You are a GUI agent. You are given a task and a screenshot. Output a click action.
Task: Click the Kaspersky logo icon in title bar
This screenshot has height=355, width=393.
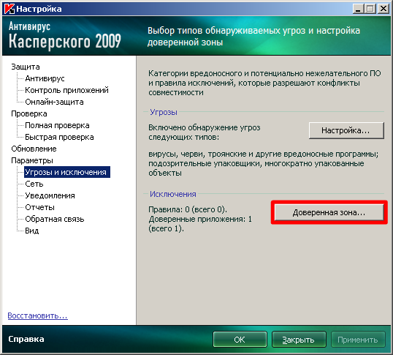(x=9, y=9)
